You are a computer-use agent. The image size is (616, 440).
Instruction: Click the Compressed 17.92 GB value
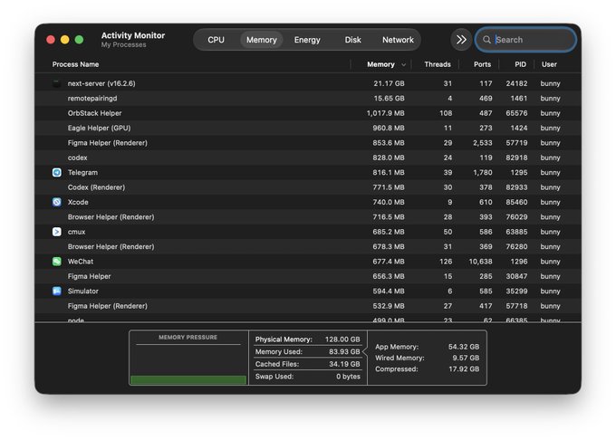(464, 369)
